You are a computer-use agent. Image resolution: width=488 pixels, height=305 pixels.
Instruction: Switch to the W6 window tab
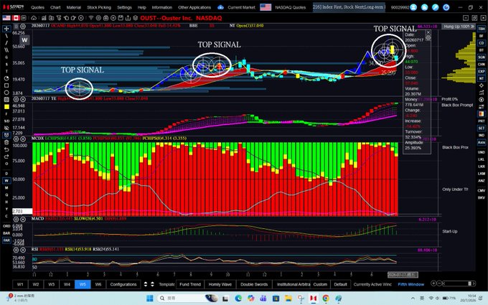click(98, 284)
